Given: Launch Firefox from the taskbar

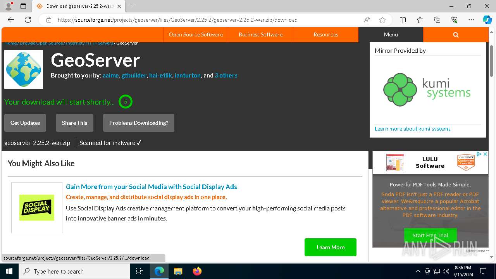Looking at the screenshot, I should pos(197,271).
